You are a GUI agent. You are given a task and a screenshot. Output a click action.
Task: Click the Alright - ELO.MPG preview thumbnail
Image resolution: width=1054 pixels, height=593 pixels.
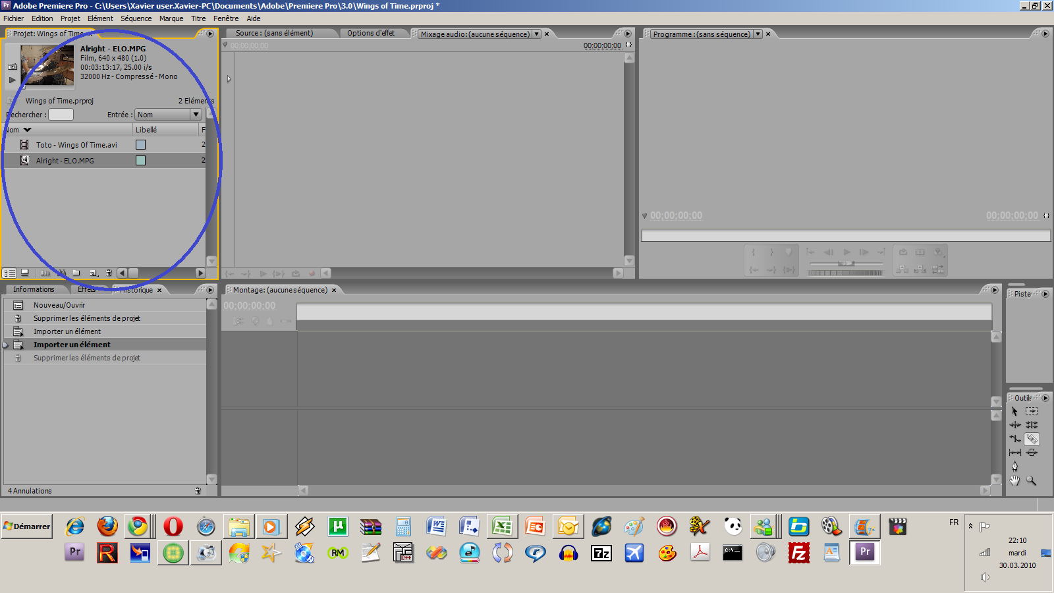(47, 65)
